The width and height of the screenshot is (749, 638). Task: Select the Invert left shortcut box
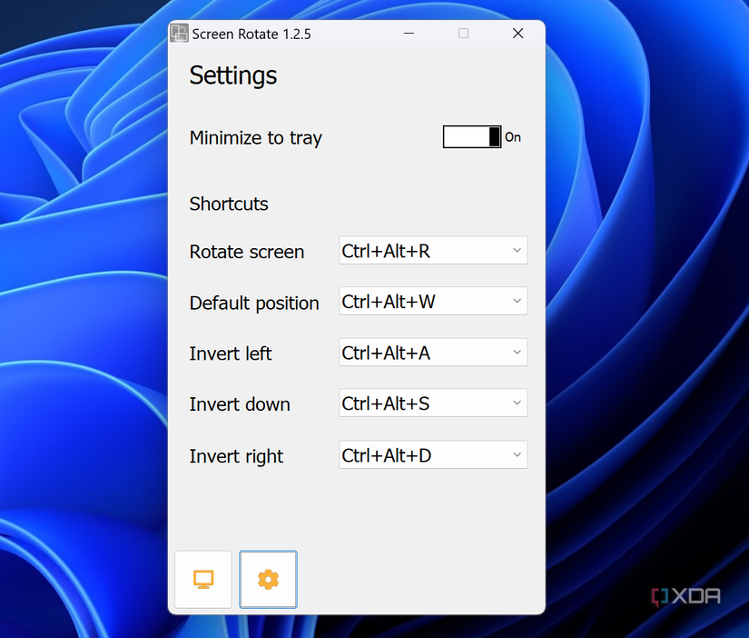coord(433,352)
